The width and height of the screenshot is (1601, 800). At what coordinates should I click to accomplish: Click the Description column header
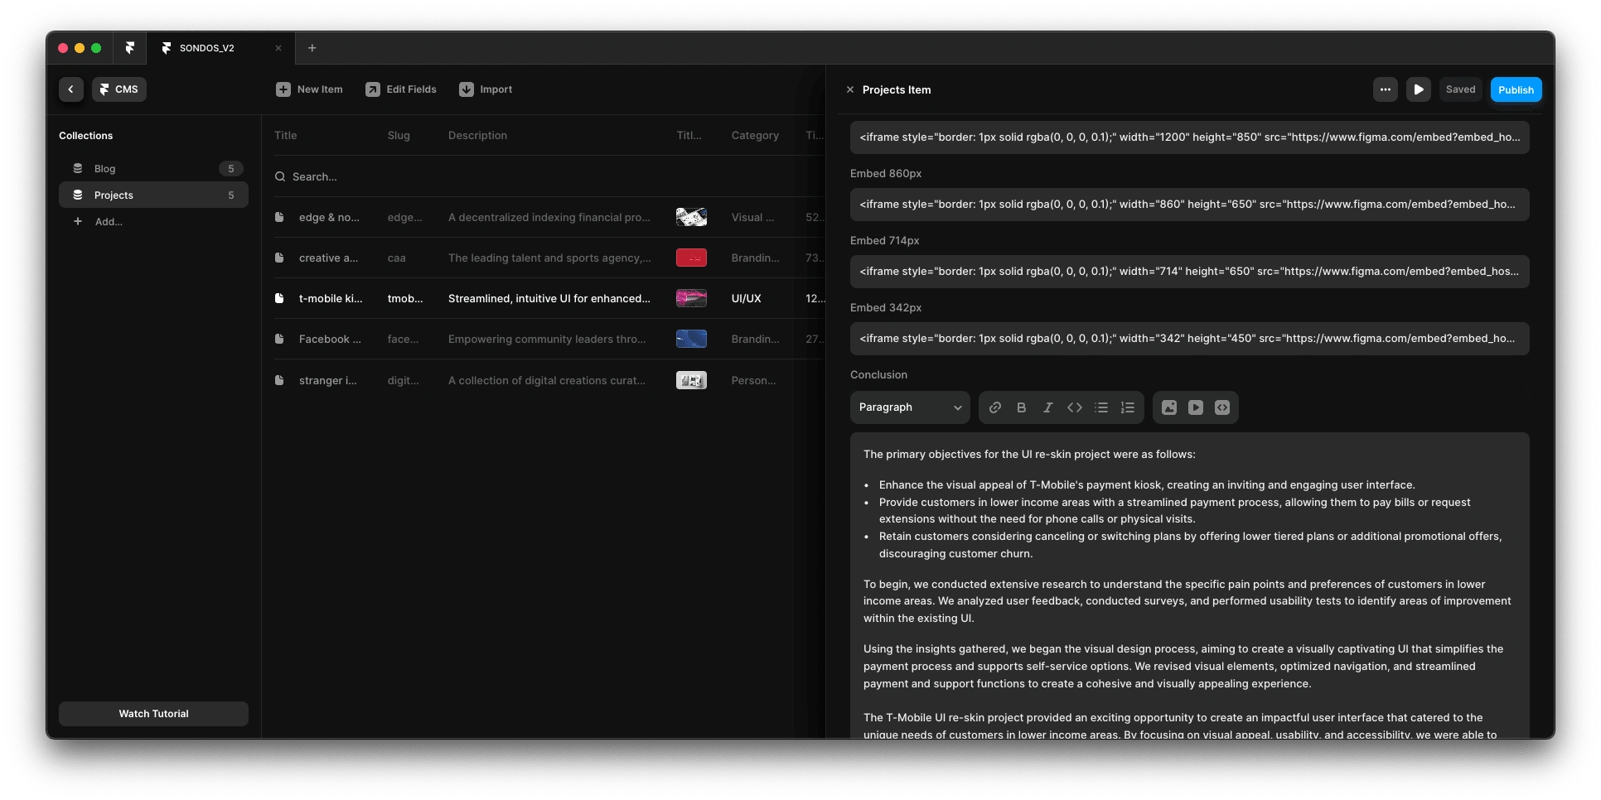click(x=477, y=135)
